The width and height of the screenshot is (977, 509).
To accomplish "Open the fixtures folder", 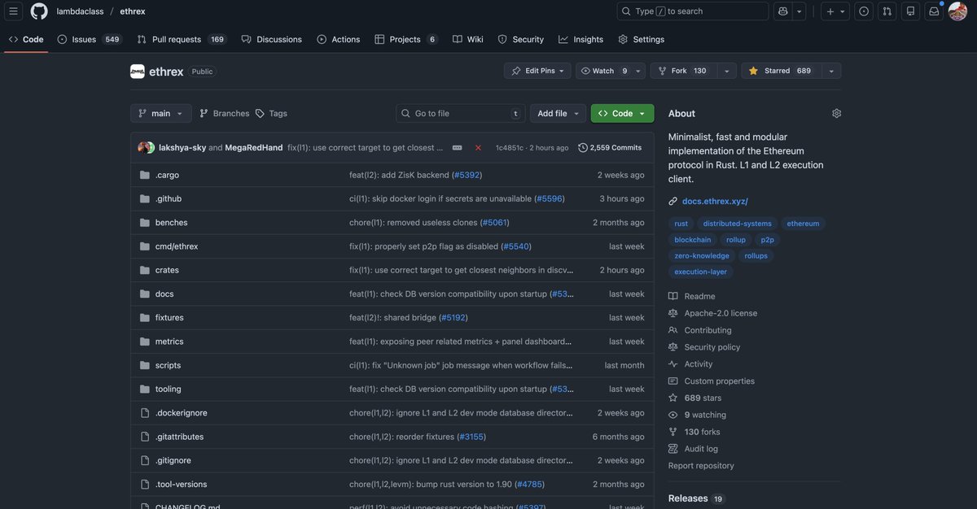I will coord(169,317).
